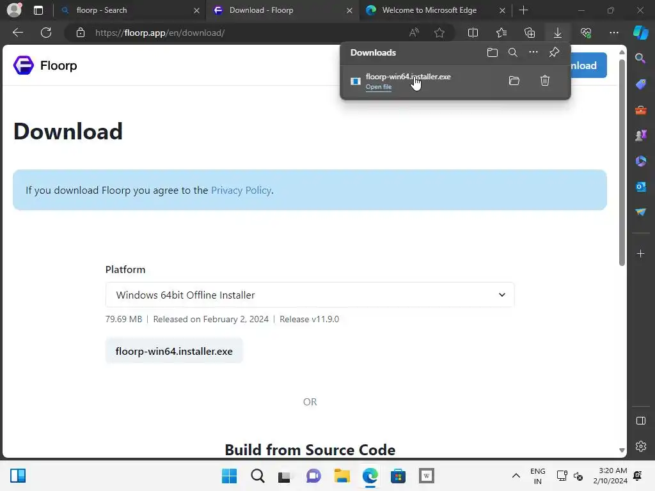655x491 pixels.
Task: Close the Welcome to Microsoft Edge tab
Action: tap(502, 10)
